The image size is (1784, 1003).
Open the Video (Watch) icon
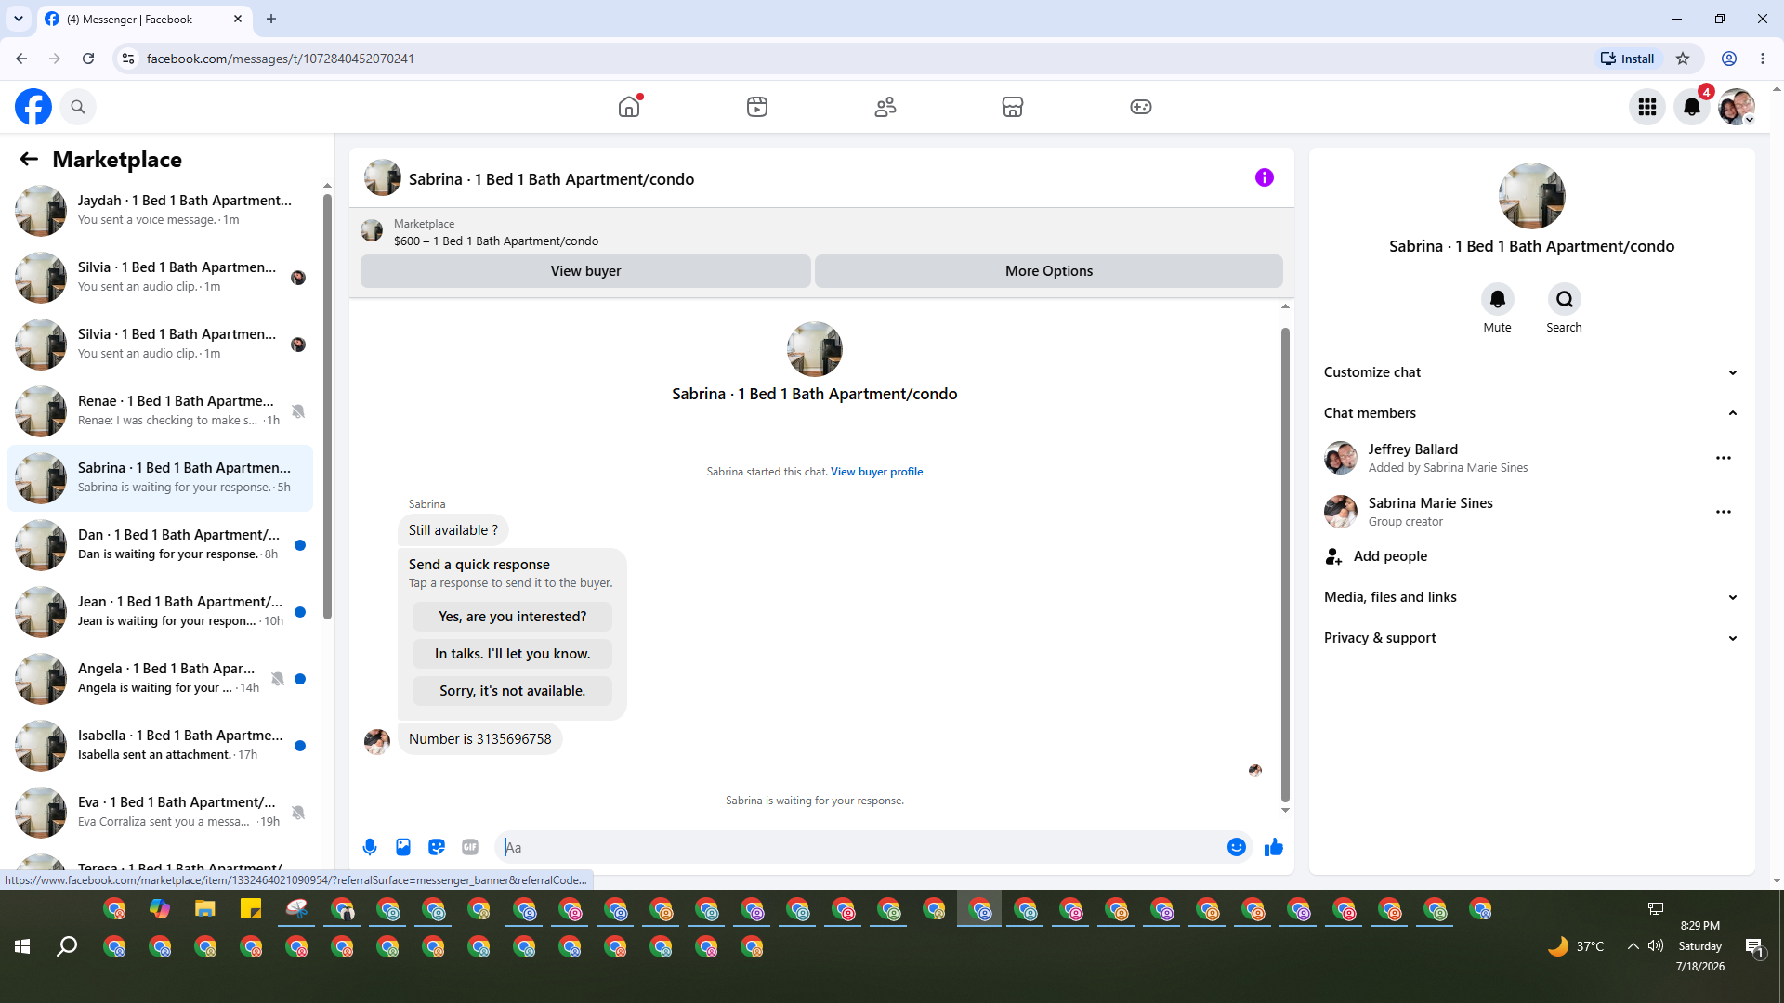click(757, 107)
